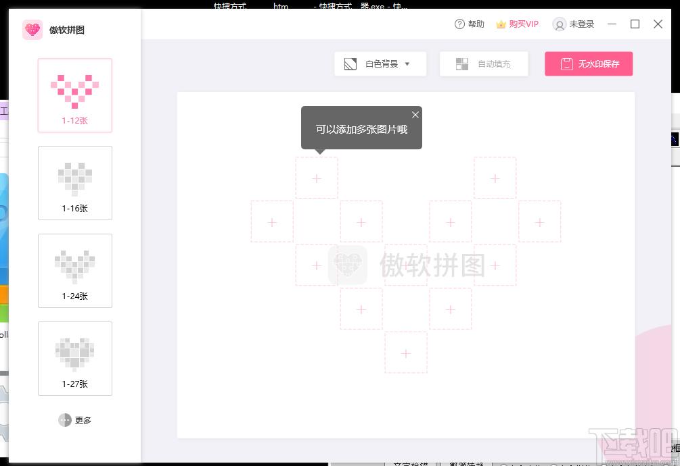Screen dimensions: 680x466
Task: Click 未登录 to log in
Action: (x=573, y=24)
